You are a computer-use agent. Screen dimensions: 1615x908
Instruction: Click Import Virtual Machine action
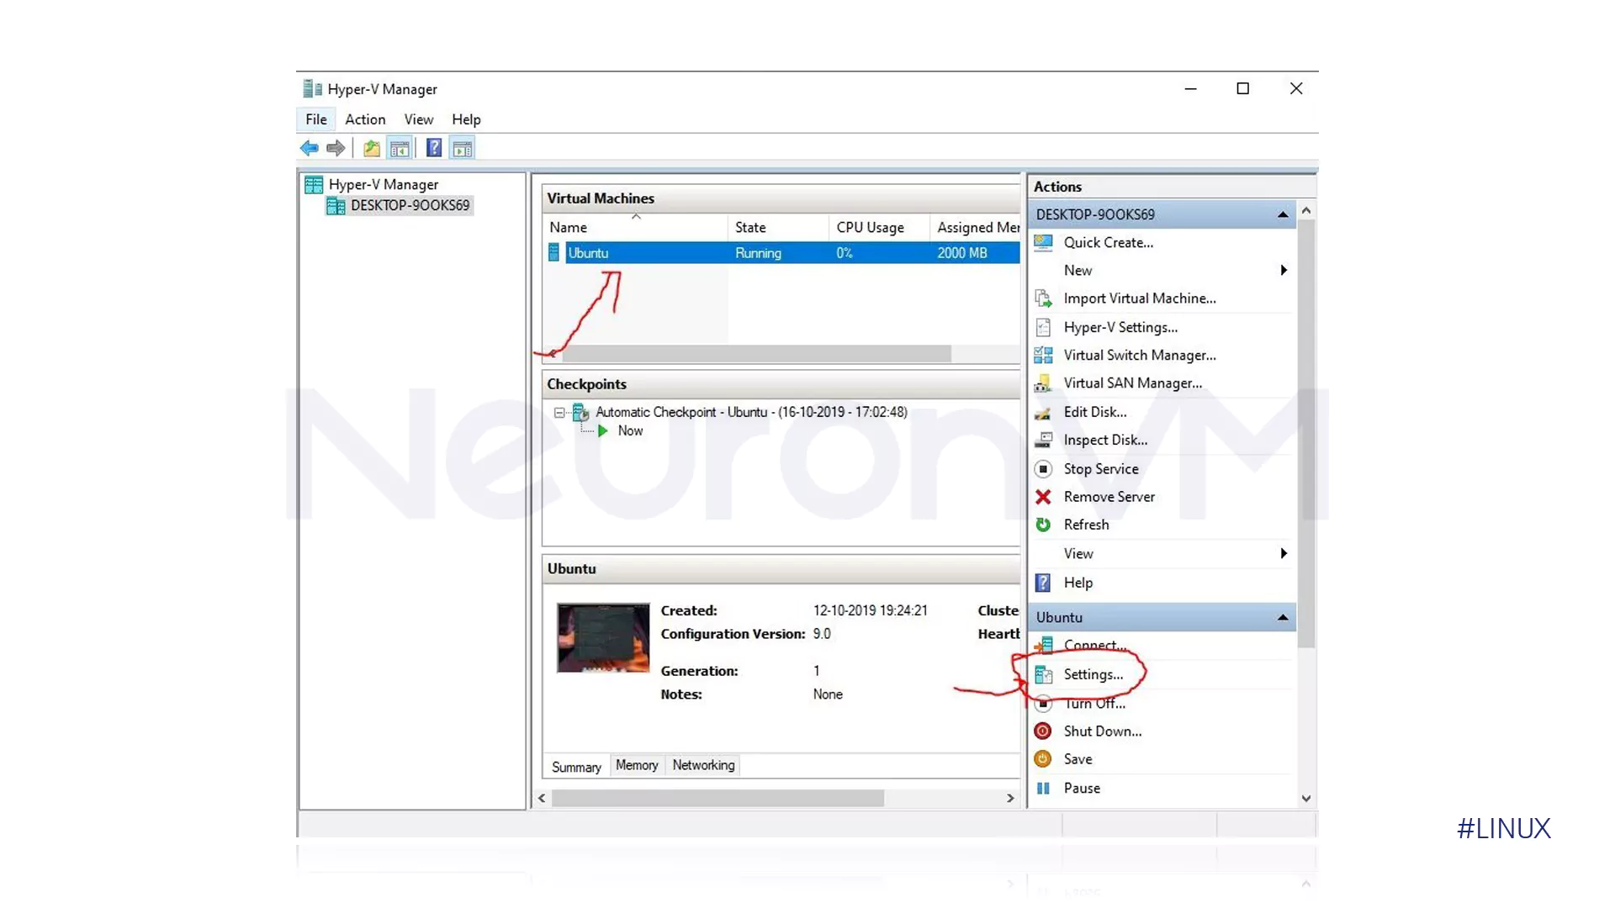[1139, 298]
